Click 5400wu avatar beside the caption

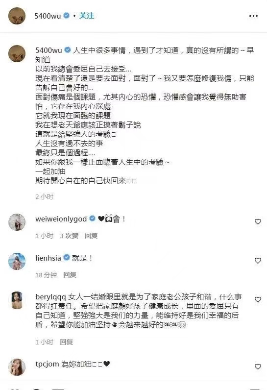coord(17,53)
